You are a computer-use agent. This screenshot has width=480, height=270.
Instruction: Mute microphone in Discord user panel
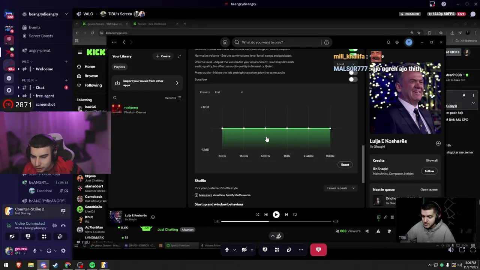pyautogui.click(x=34, y=251)
